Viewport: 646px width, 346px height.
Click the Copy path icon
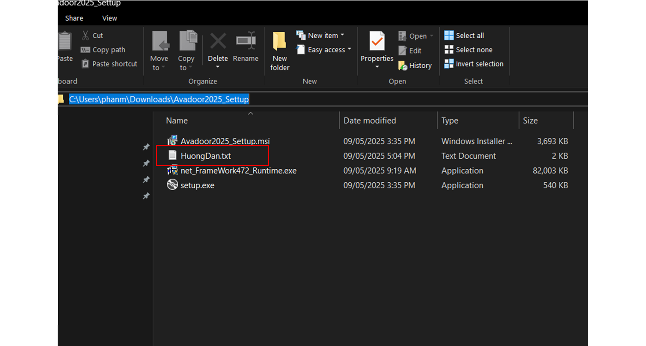(x=85, y=50)
